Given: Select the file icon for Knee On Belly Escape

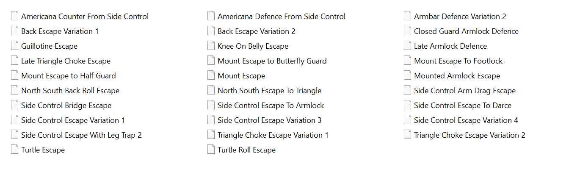Looking at the screenshot, I should click(211, 46).
